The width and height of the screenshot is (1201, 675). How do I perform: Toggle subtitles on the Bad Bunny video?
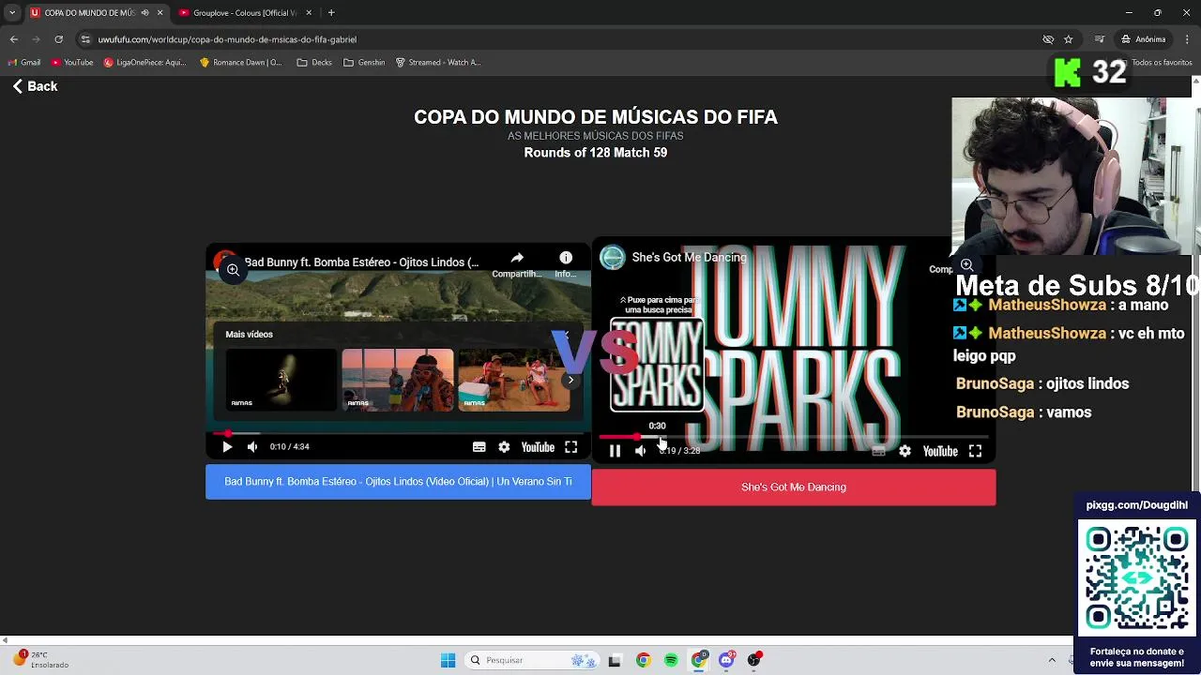pyautogui.click(x=479, y=447)
